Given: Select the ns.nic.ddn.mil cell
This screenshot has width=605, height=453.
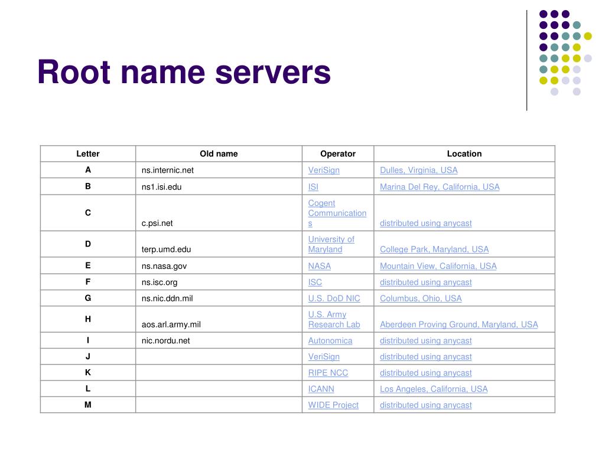Looking at the screenshot, I should [219, 298].
